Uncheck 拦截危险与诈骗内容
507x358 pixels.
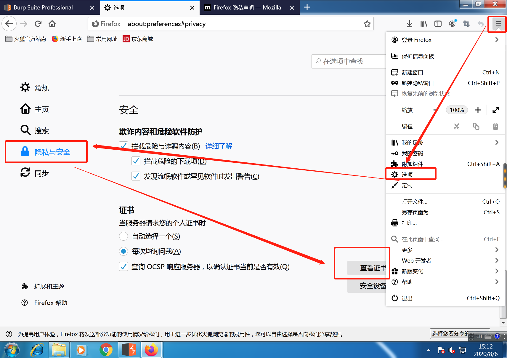(x=123, y=146)
